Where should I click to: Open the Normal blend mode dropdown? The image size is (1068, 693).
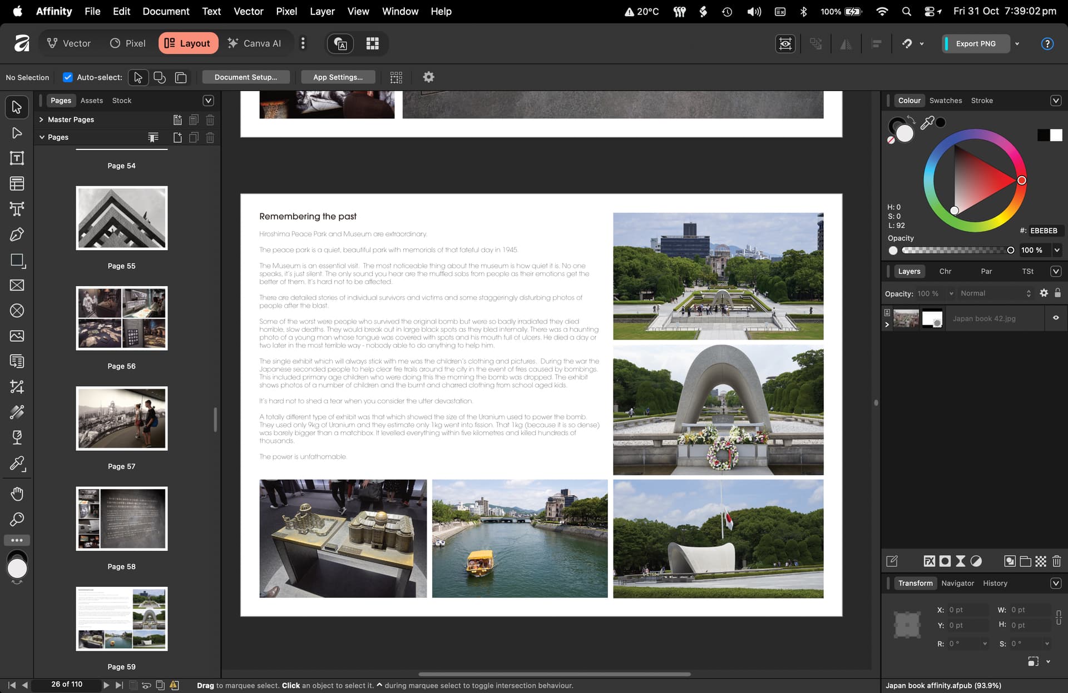pos(995,293)
